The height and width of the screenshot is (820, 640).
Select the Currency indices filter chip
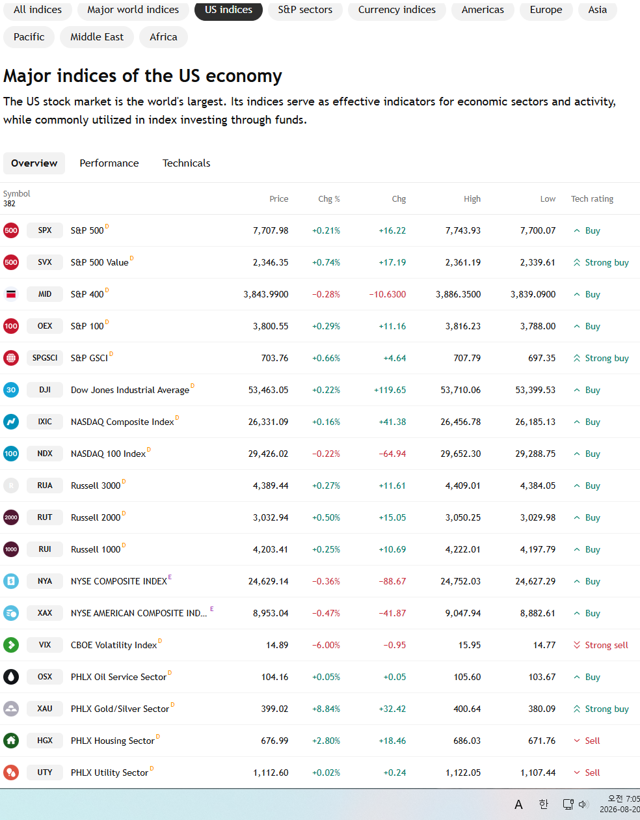pos(397,10)
